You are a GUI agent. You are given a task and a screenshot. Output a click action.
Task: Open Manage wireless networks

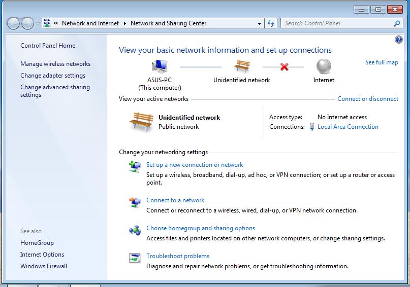[55, 64]
